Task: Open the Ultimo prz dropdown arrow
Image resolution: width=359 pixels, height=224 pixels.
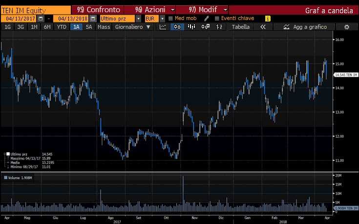Action: coord(138,19)
